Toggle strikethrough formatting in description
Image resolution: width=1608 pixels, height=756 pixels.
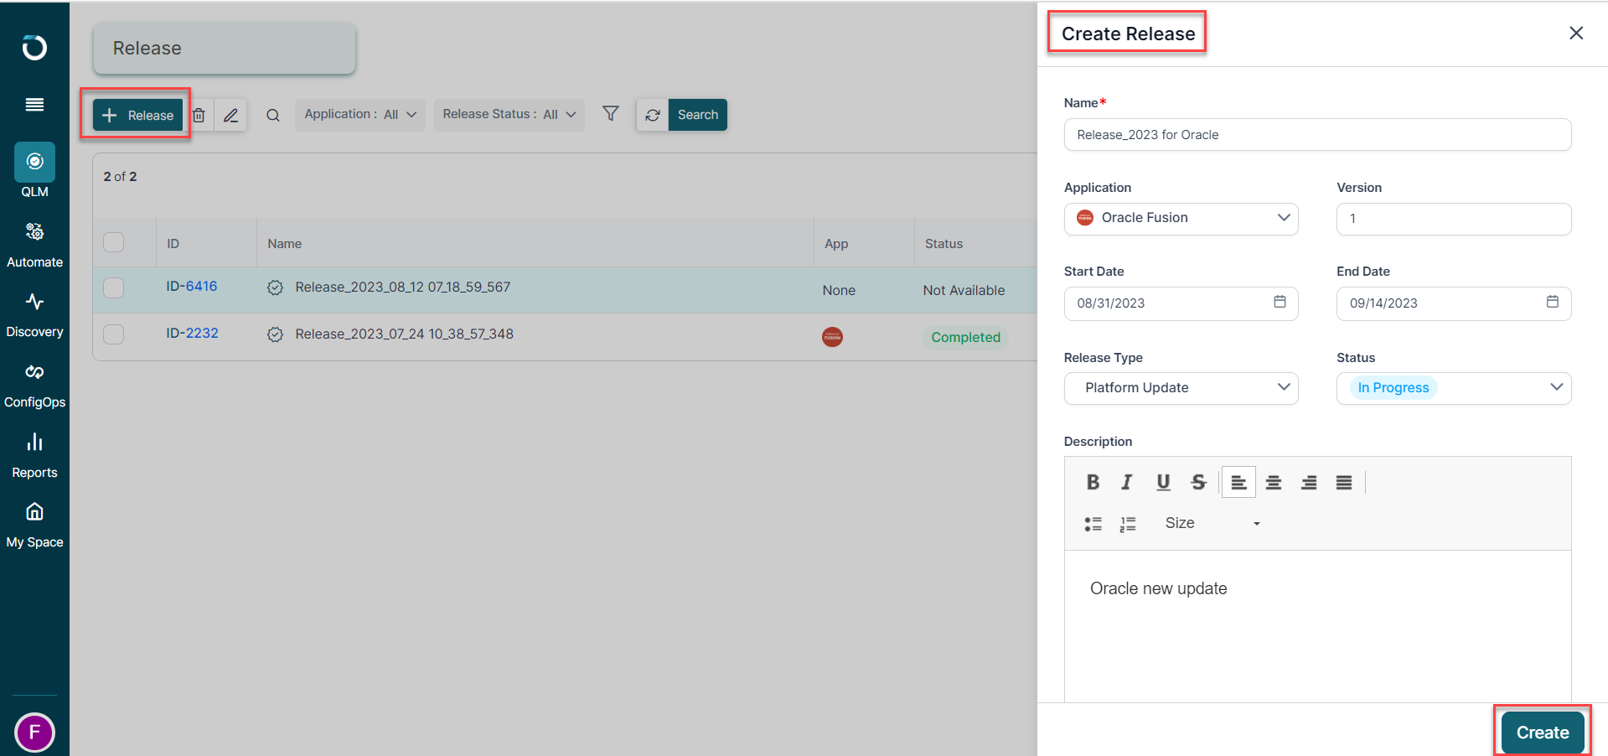click(x=1198, y=482)
